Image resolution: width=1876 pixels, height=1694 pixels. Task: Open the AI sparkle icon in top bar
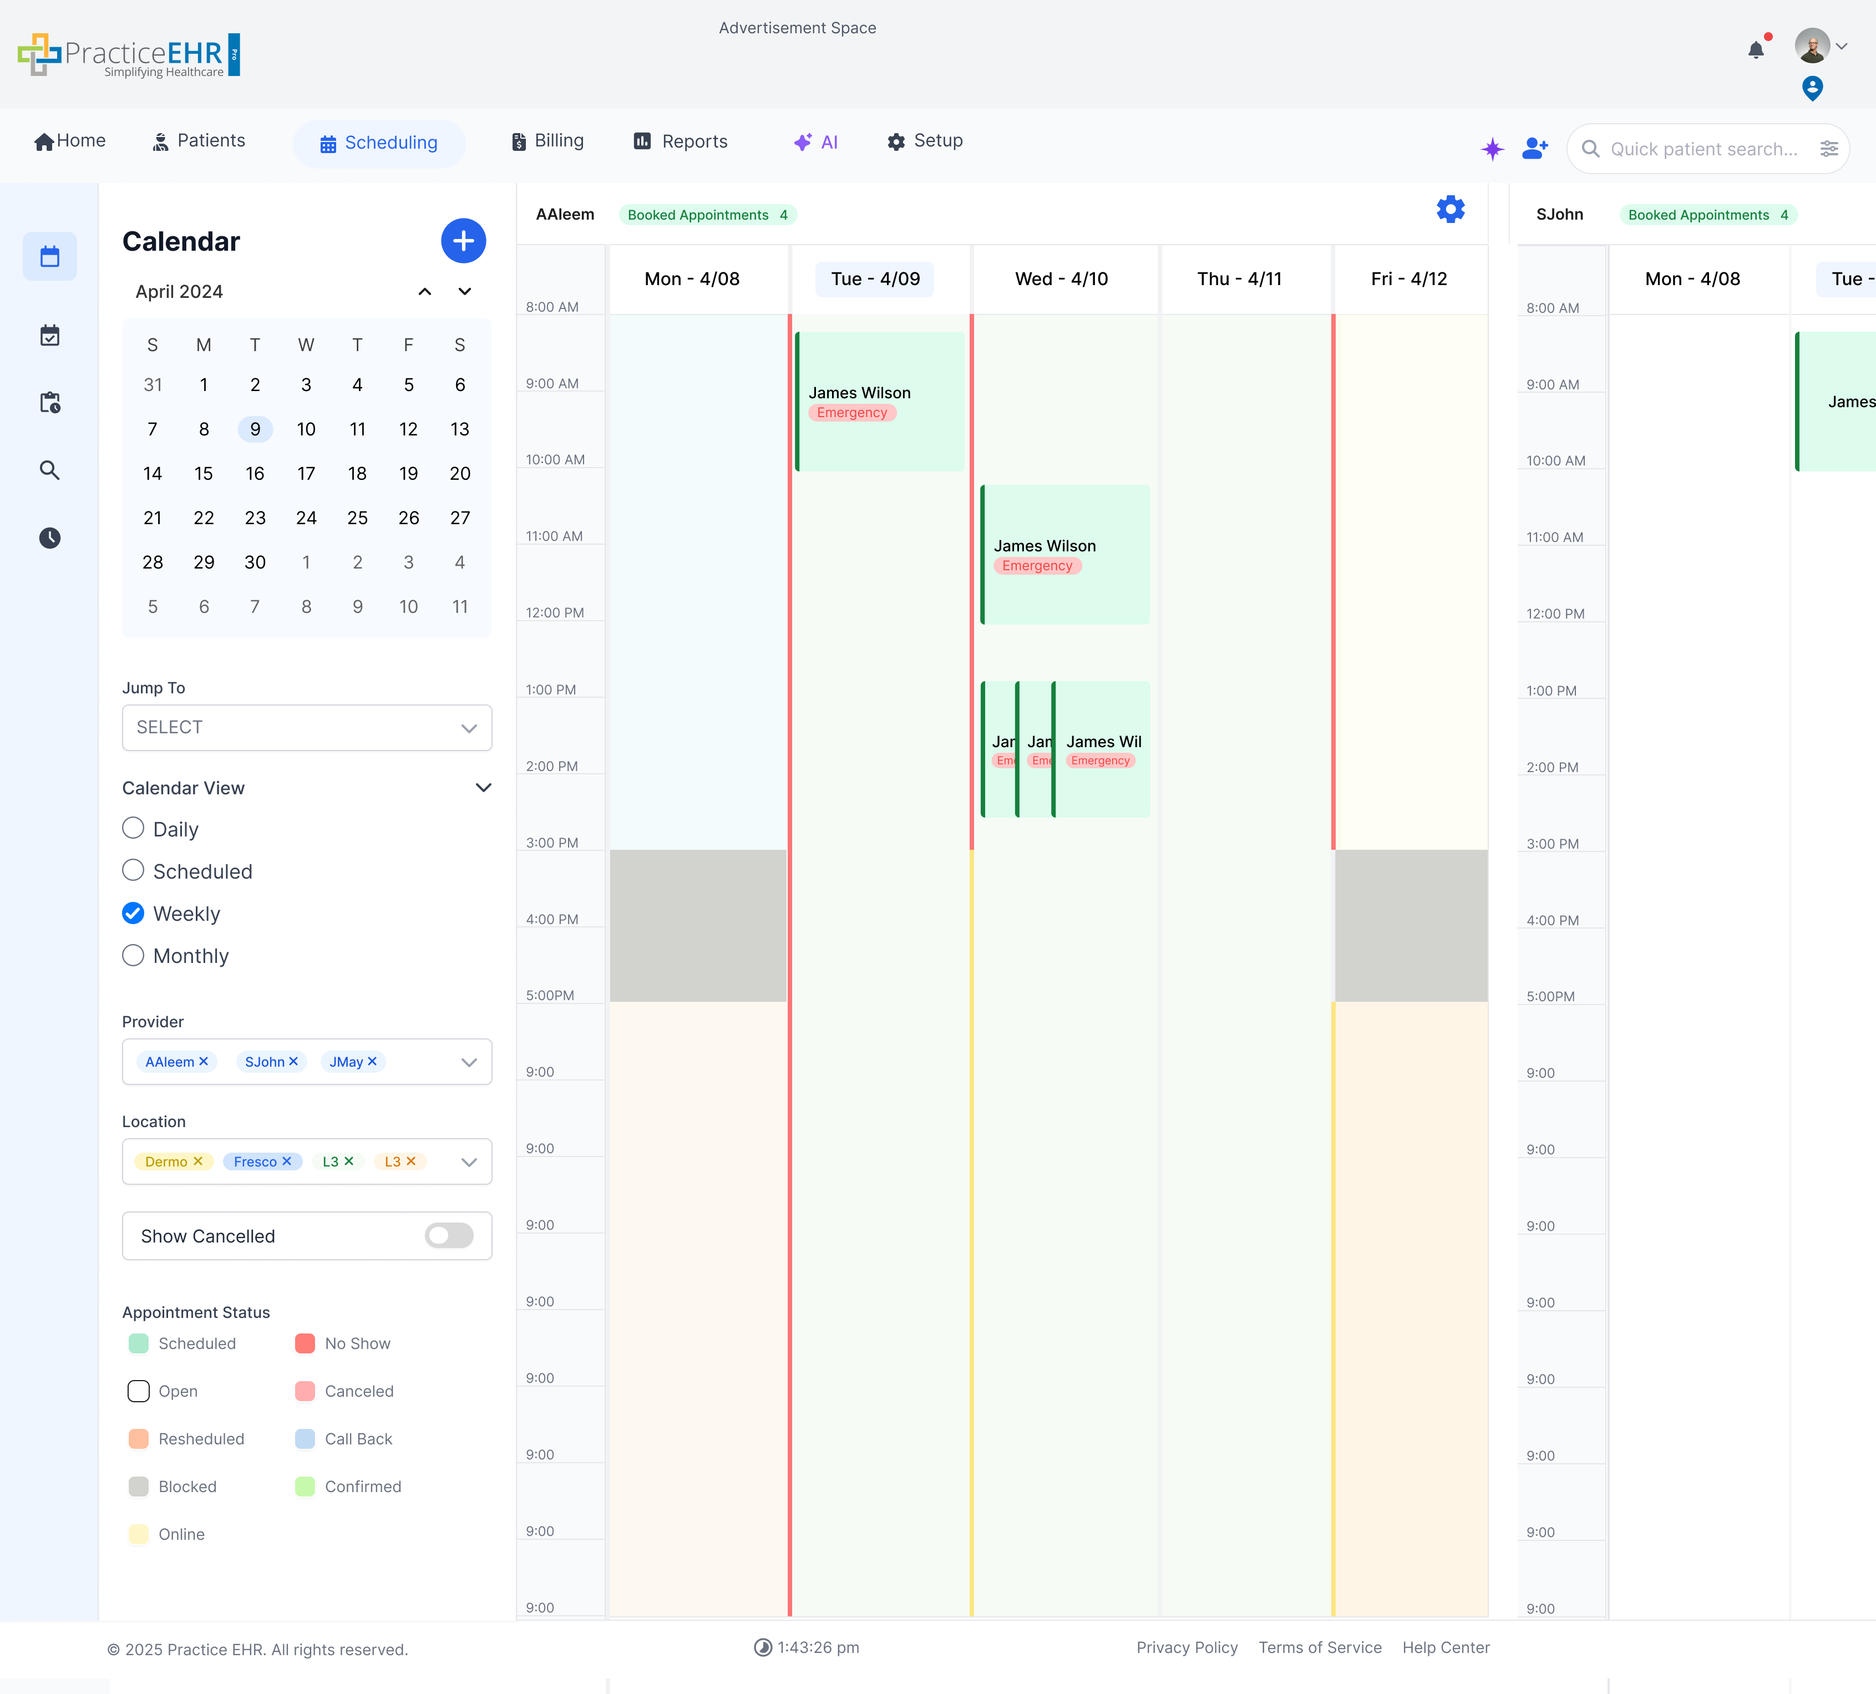click(1492, 148)
